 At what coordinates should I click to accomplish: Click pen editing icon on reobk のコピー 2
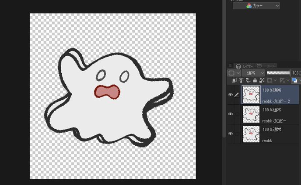pyautogui.click(x=237, y=95)
